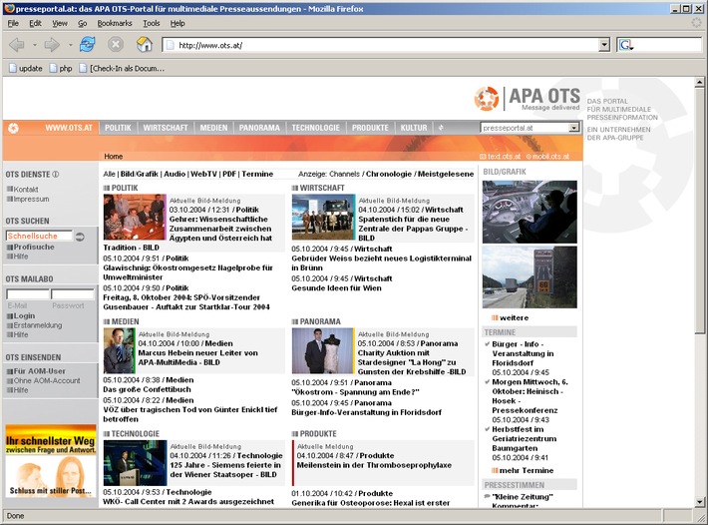Open the 'Check-In als Docum...' bookmark

(122, 68)
